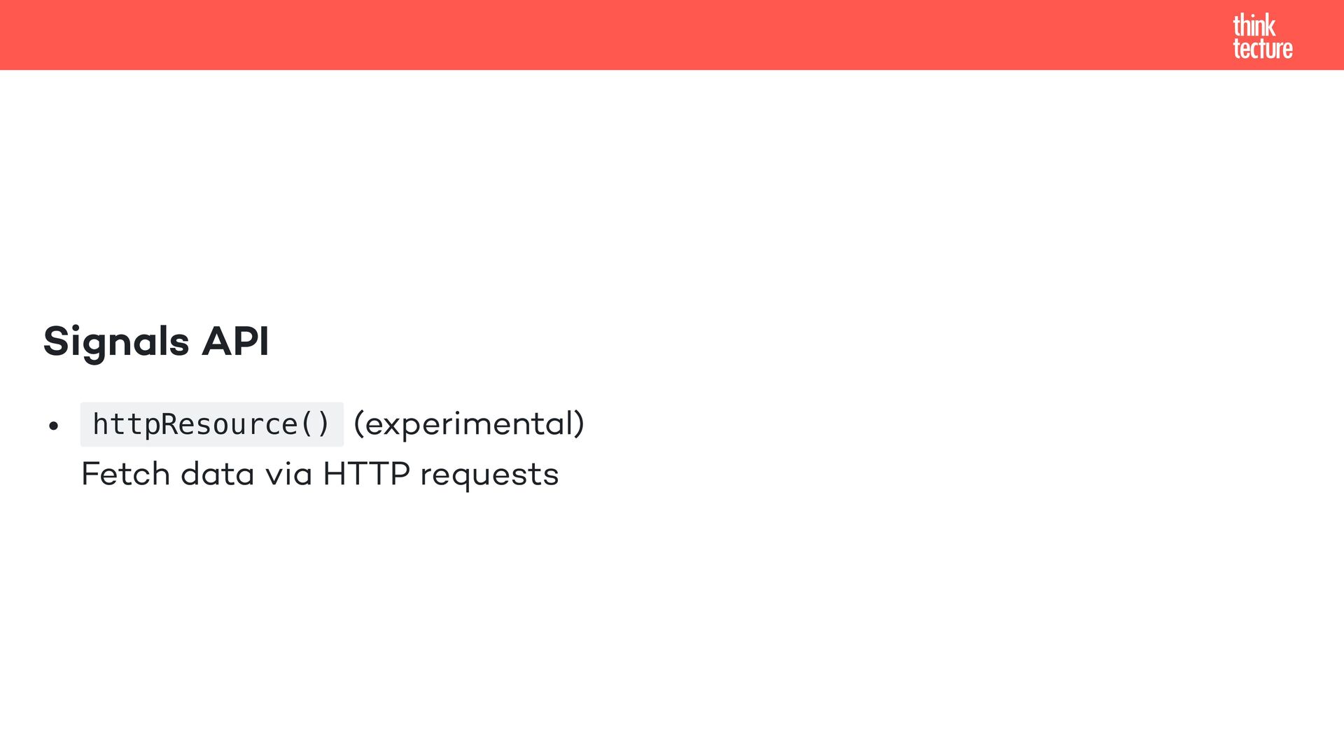
Task: Click the Thinktecture logo
Action: click(x=1262, y=36)
